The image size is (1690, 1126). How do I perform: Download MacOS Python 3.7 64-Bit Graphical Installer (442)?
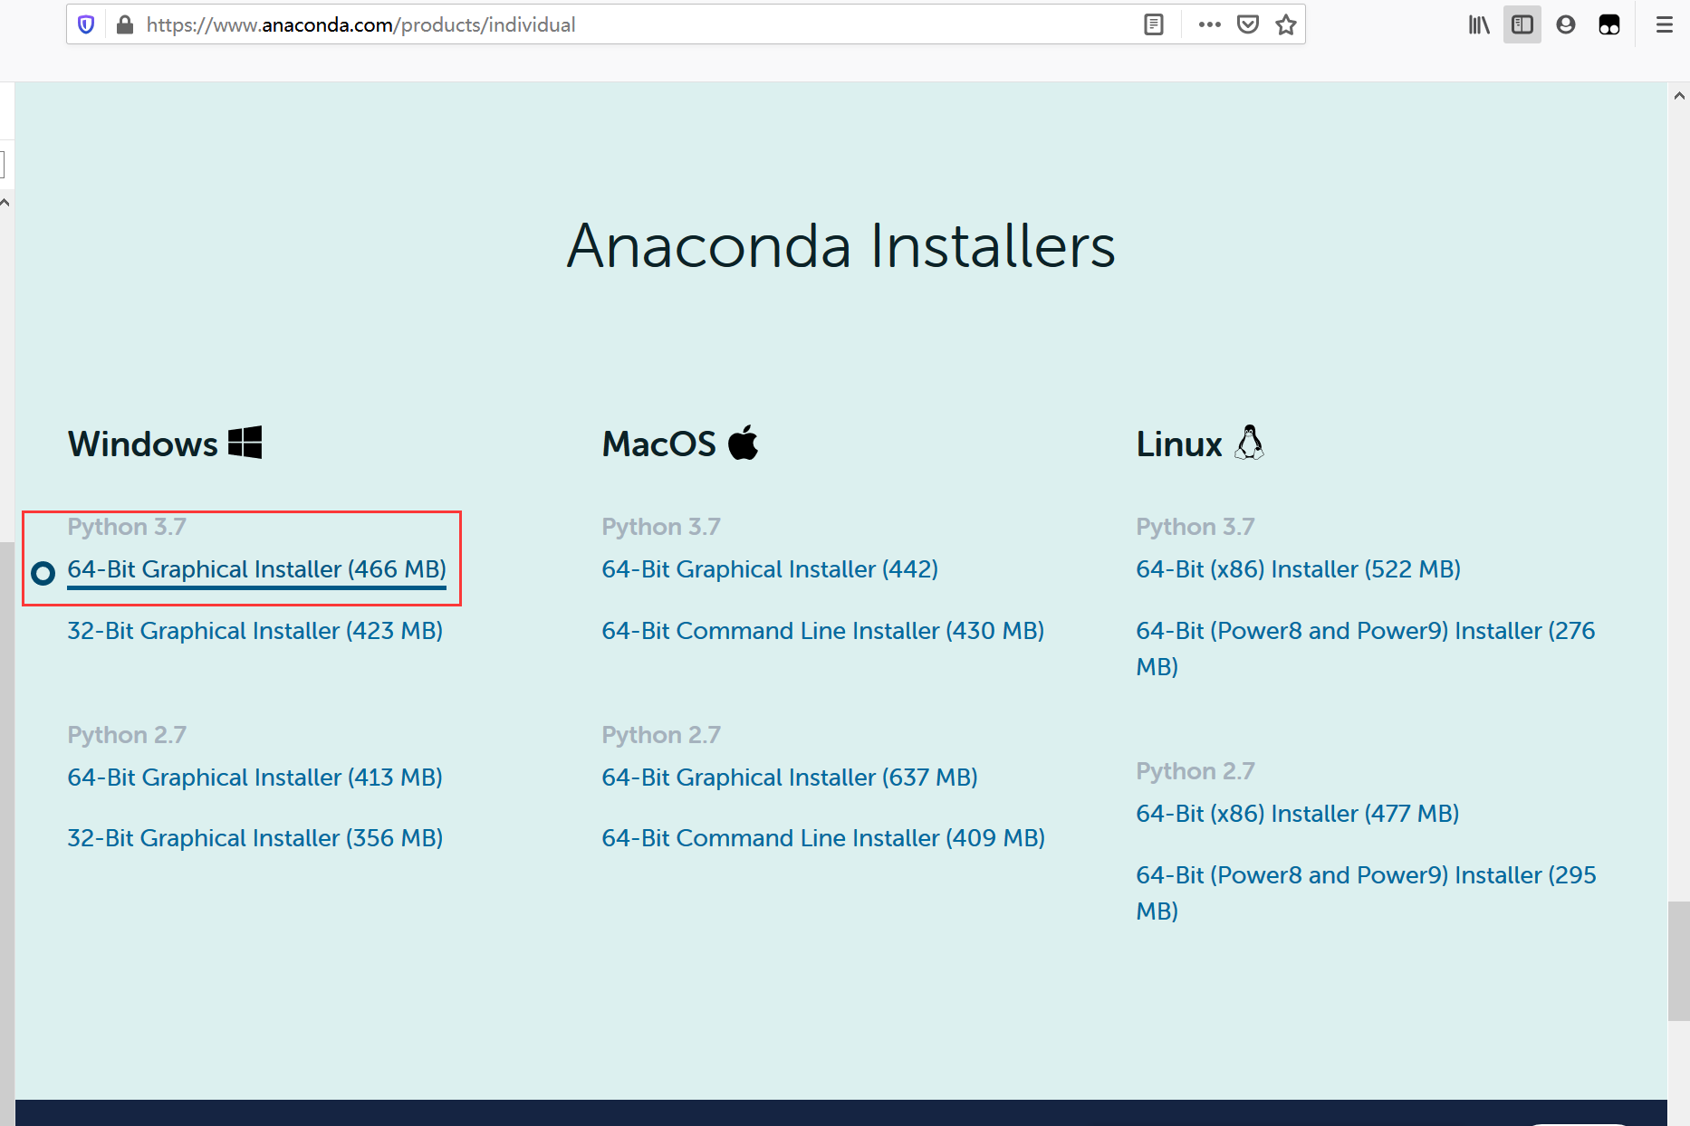point(770,569)
